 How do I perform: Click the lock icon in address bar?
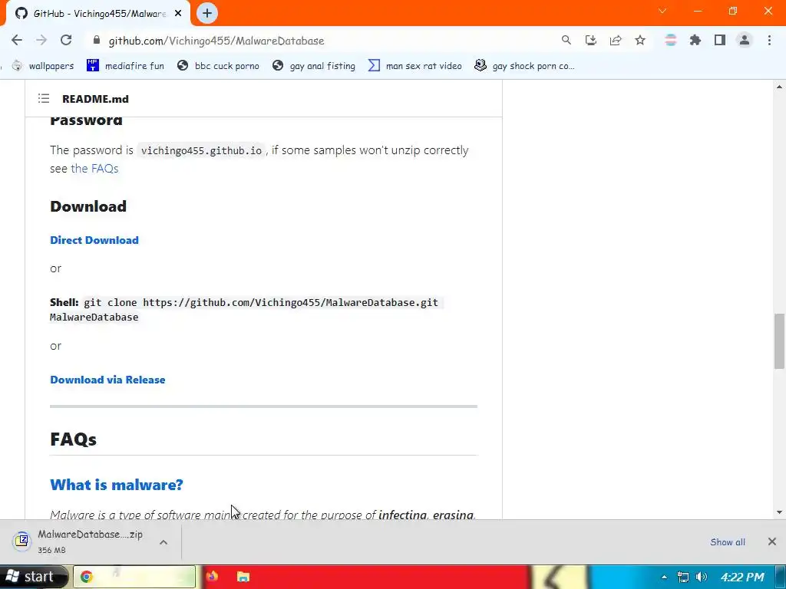point(97,41)
